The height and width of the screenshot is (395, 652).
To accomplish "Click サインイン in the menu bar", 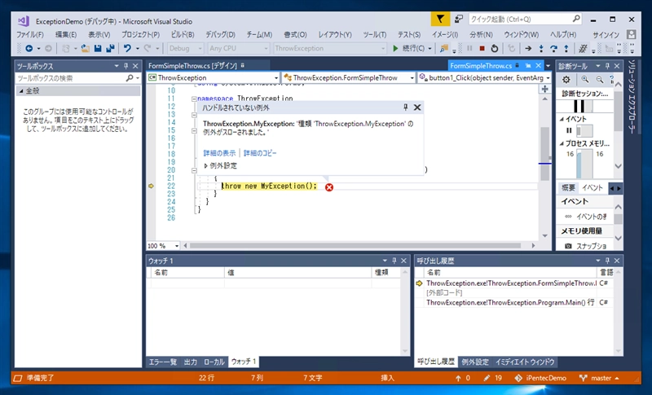I will click(x=606, y=34).
